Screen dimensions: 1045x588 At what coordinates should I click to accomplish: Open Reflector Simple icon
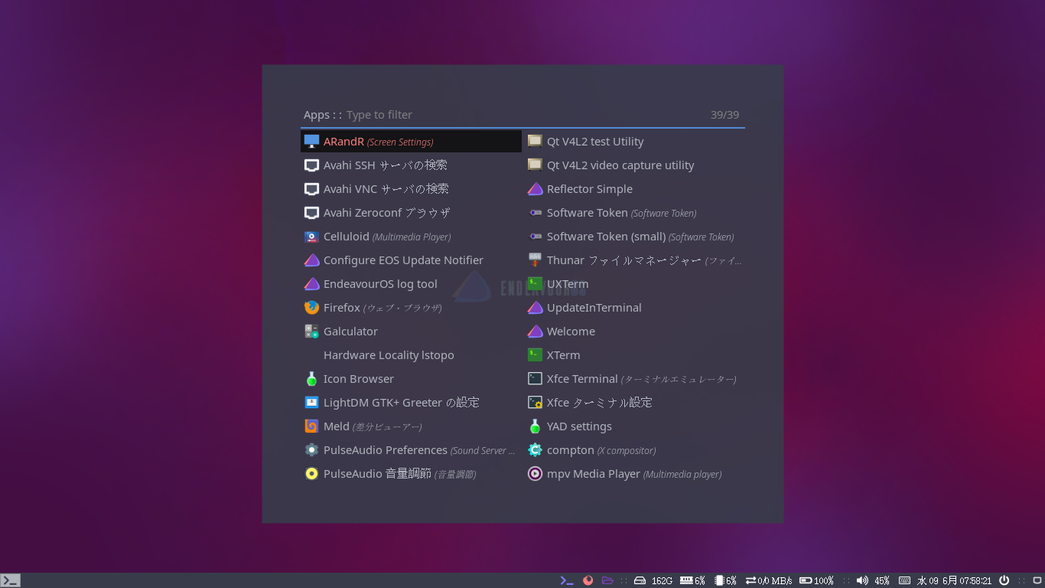pos(535,189)
